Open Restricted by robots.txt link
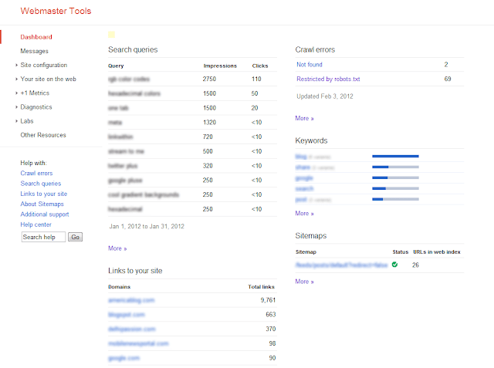The image size is (494, 368). tap(328, 79)
